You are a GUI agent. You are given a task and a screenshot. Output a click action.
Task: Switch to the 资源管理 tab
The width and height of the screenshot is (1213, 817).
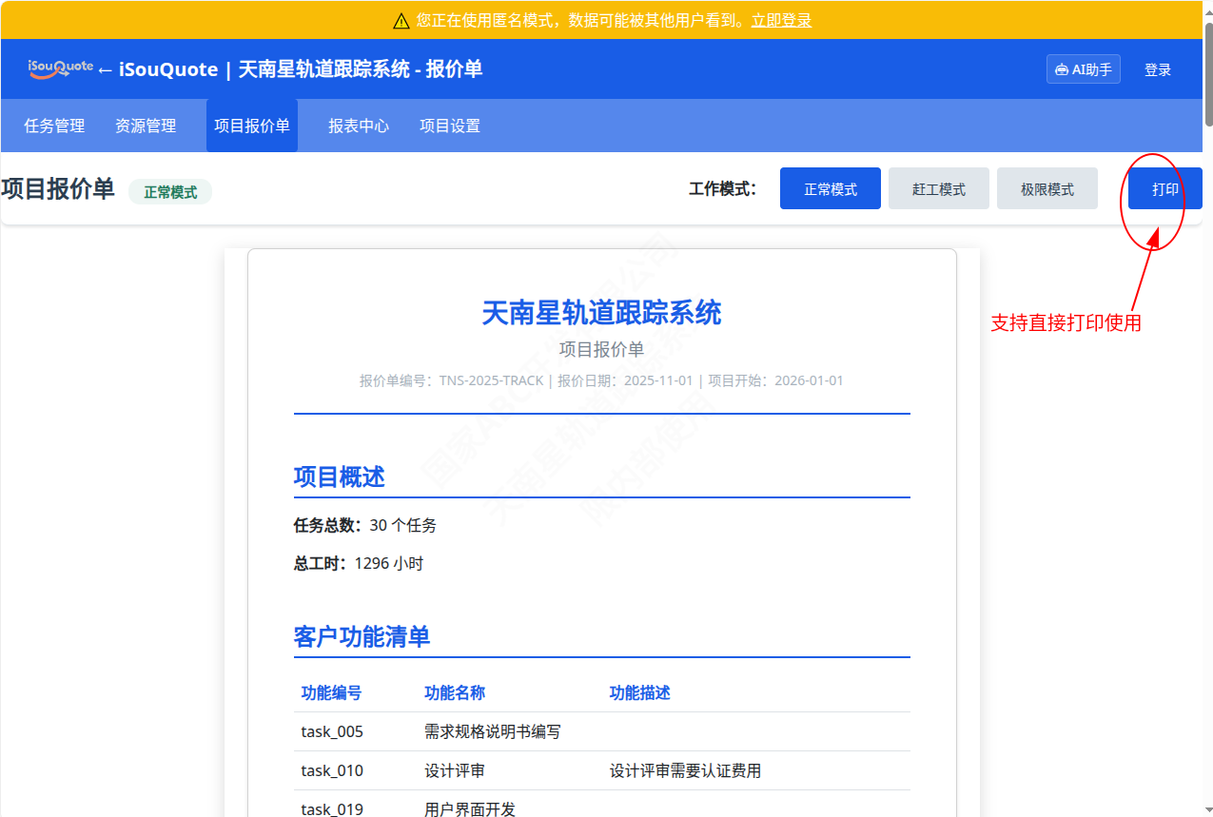tap(146, 126)
